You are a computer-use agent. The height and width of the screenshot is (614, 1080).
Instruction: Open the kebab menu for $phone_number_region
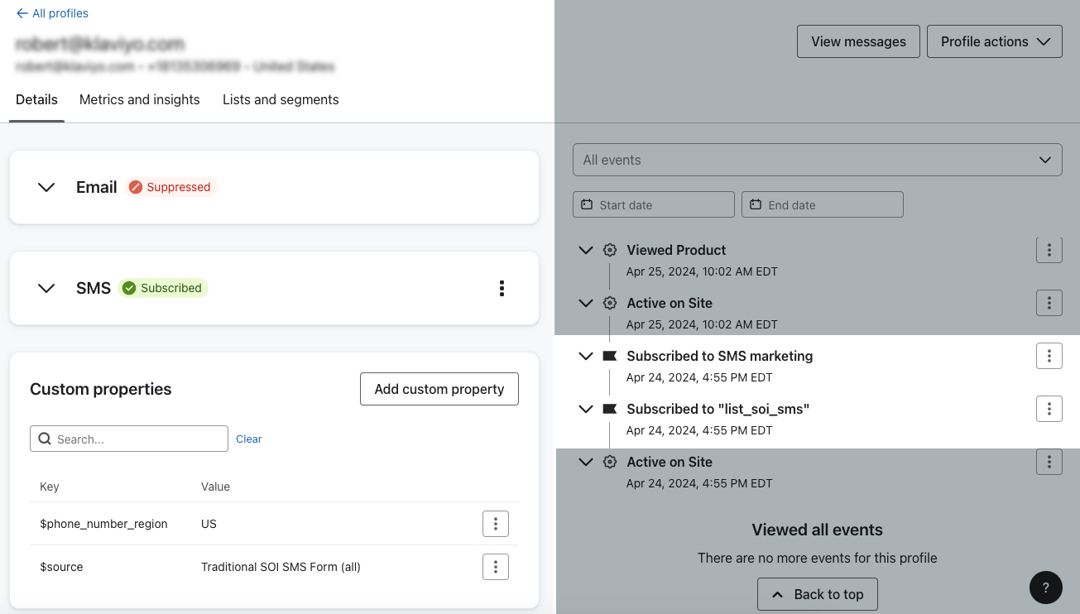click(495, 523)
